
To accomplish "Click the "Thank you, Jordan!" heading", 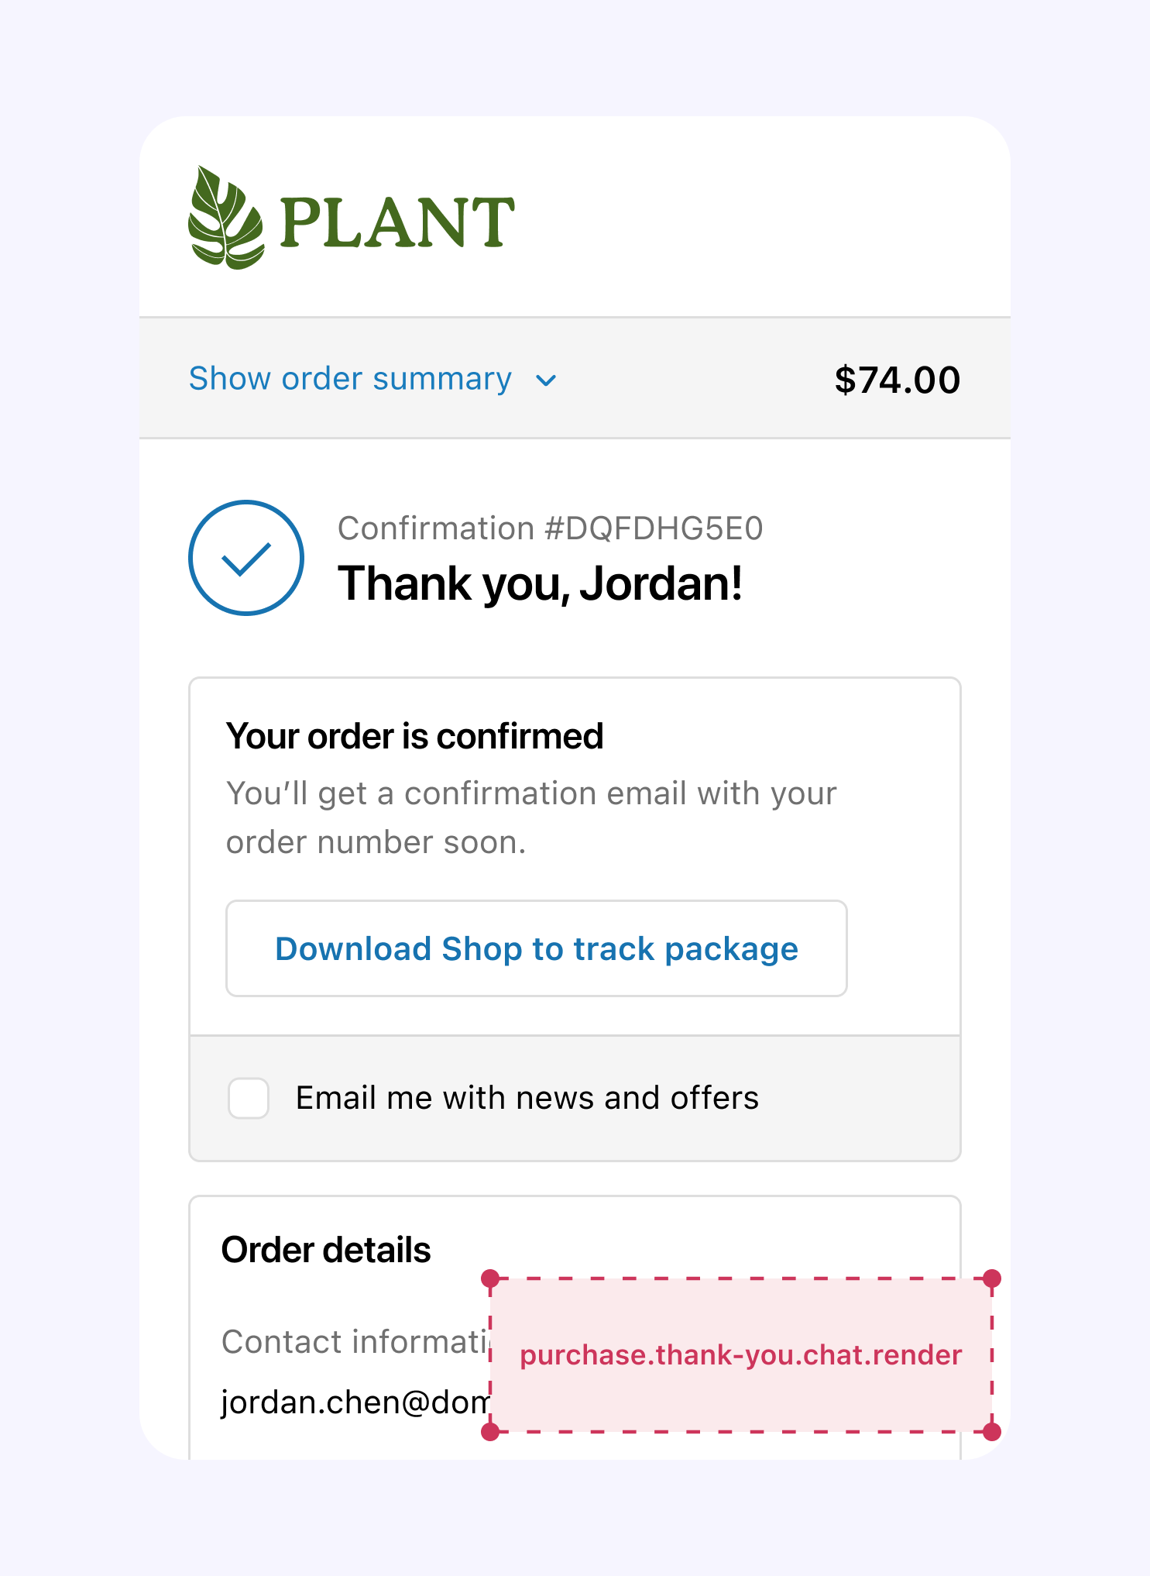I will 540,583.
